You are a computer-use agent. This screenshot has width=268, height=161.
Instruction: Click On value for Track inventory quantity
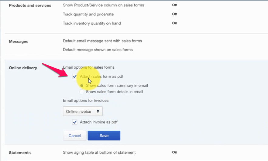[174, 23]
